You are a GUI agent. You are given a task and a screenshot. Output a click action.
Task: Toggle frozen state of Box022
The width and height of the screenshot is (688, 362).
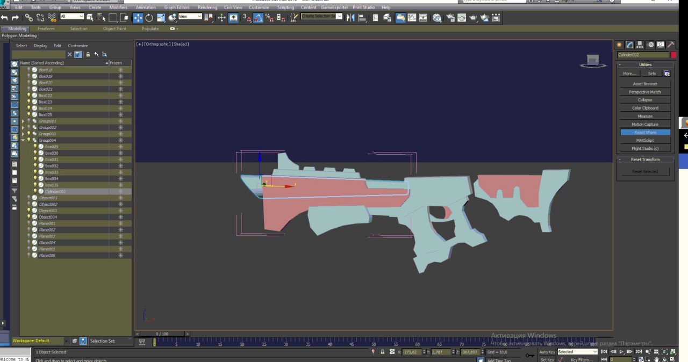(x=120, y=96)
